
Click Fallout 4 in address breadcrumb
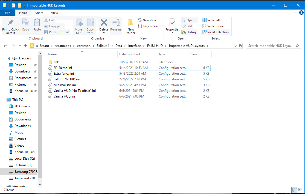tap(103, 46)
